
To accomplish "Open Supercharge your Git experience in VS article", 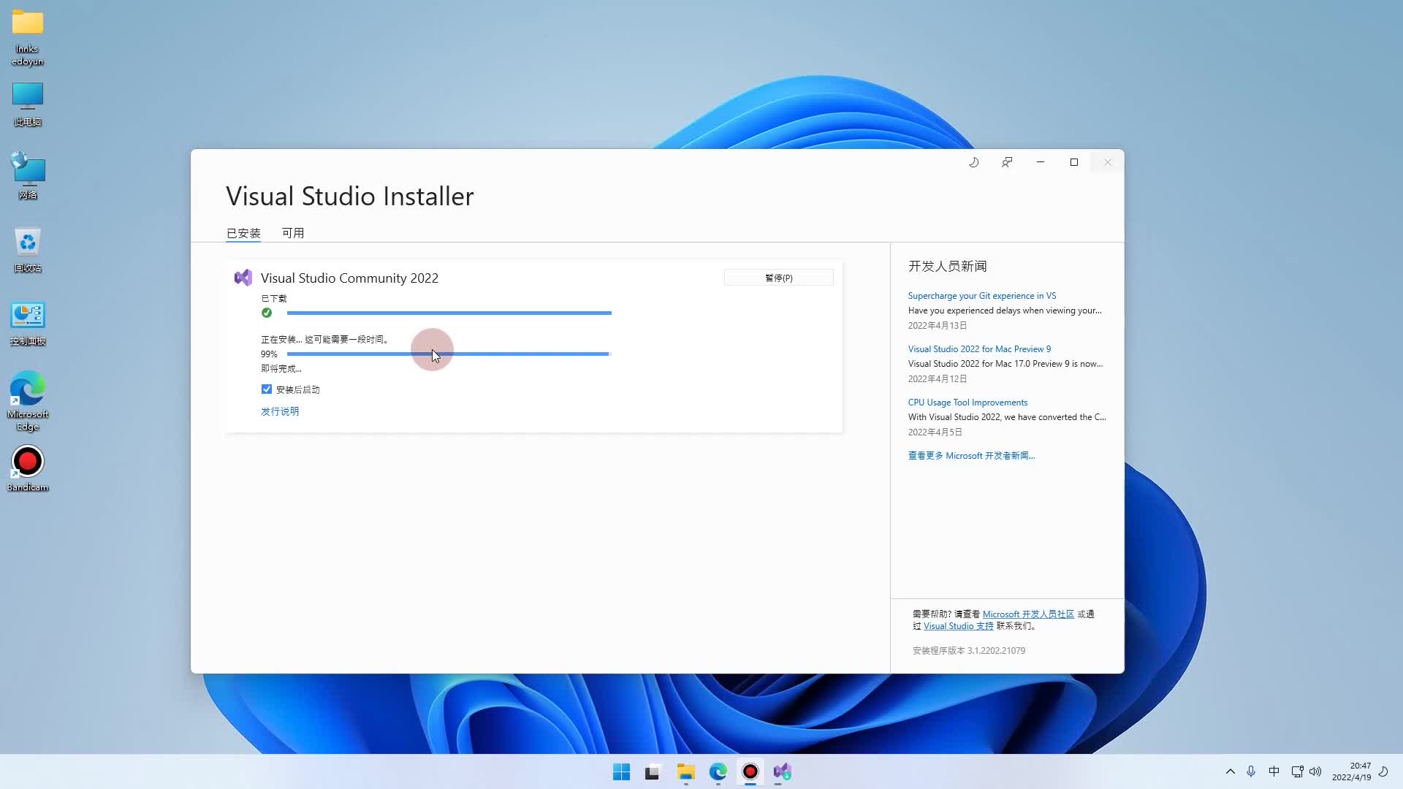I will (x=982, y=296).
